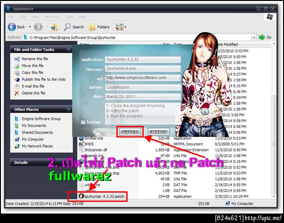This screenshot has height=223, width=284.
Task: Go up one folder level icon
Action: [54, 27]
